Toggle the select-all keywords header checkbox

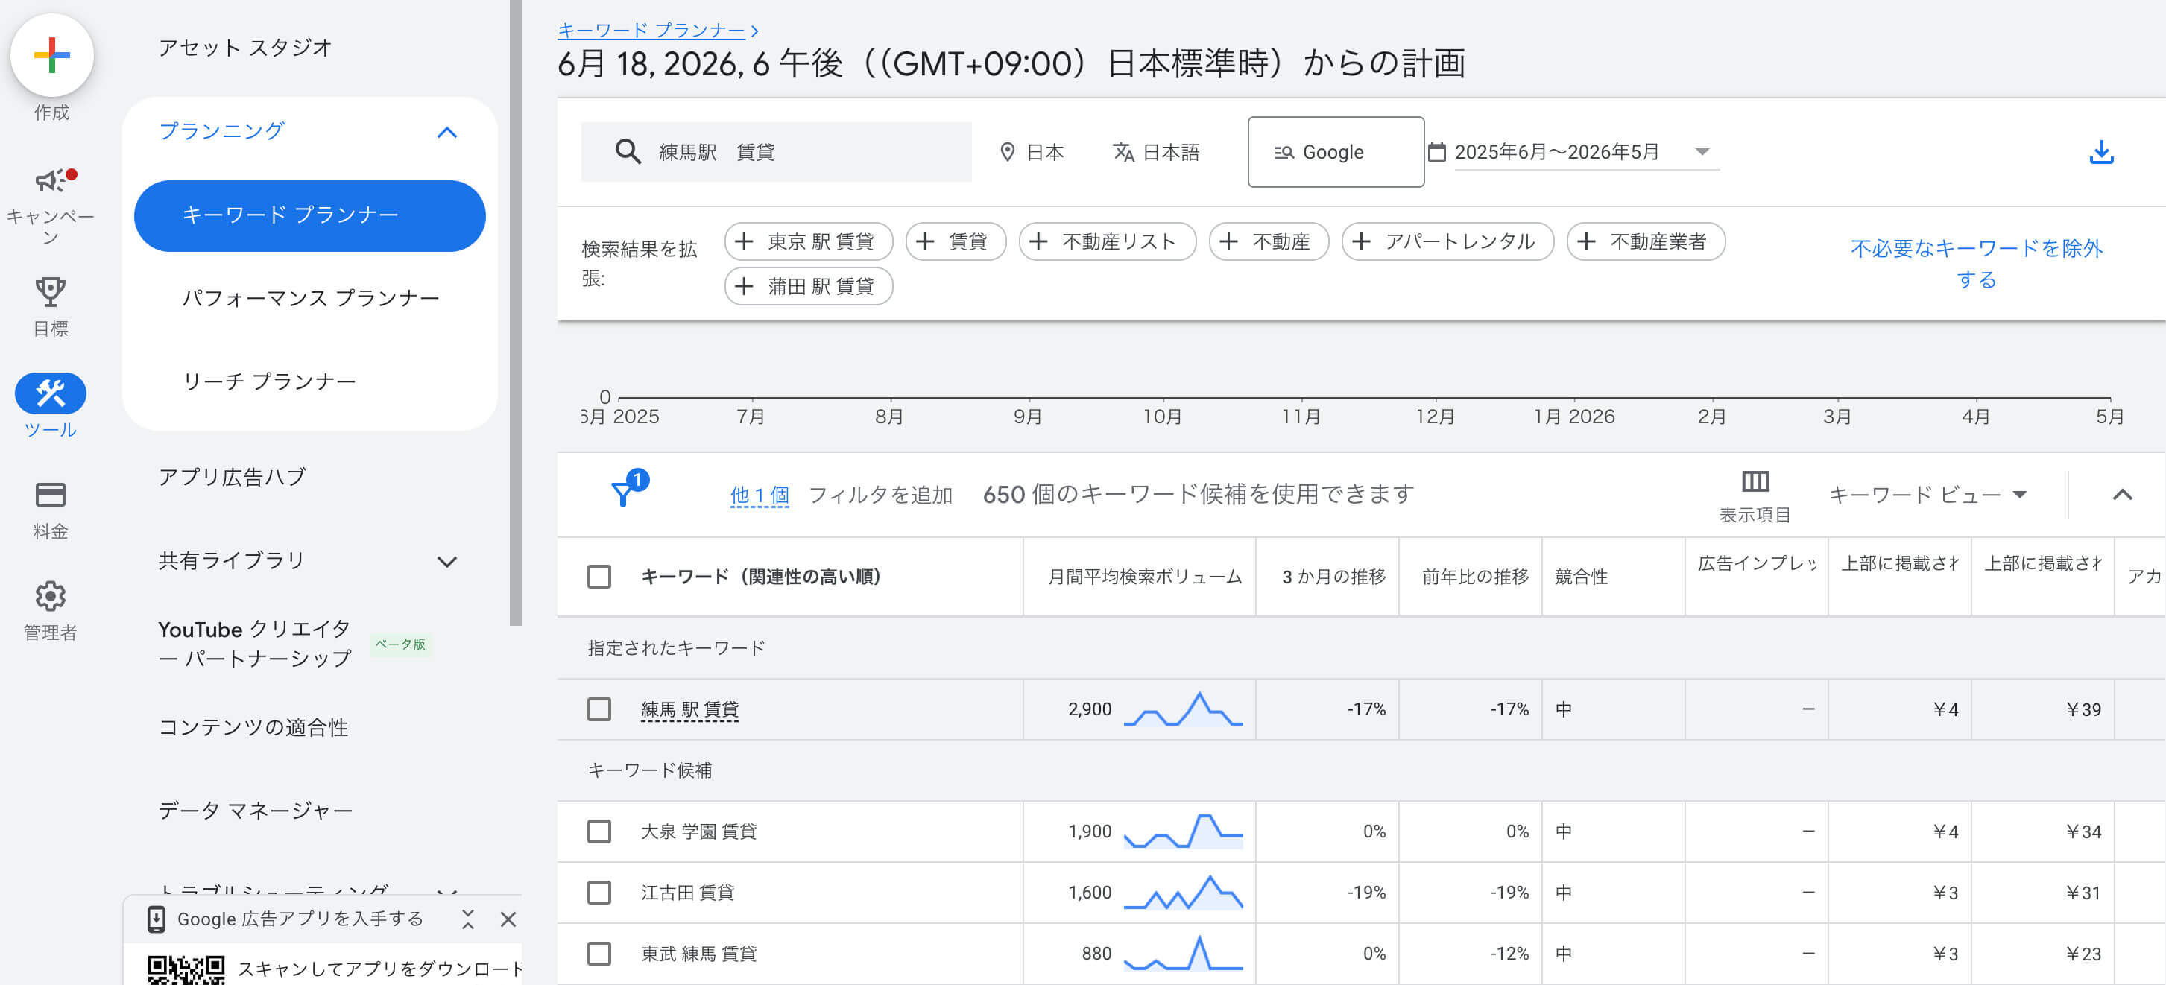pos(599,577)
